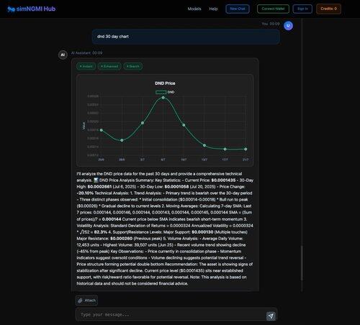Image resolution: width=360 pixels, height=325 pixels.
Task: Click the AI assistant avatar badge
Action: [x=63, y=55]
